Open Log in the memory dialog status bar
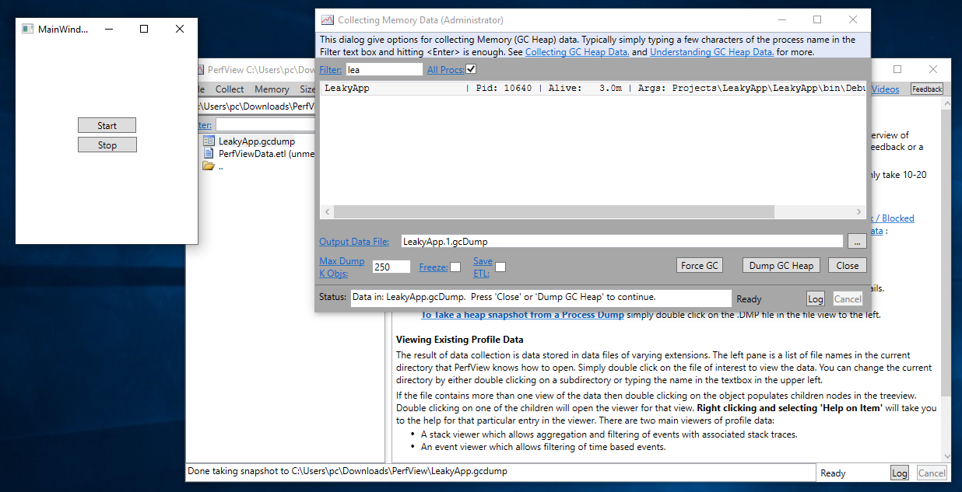 coord(816,299)
